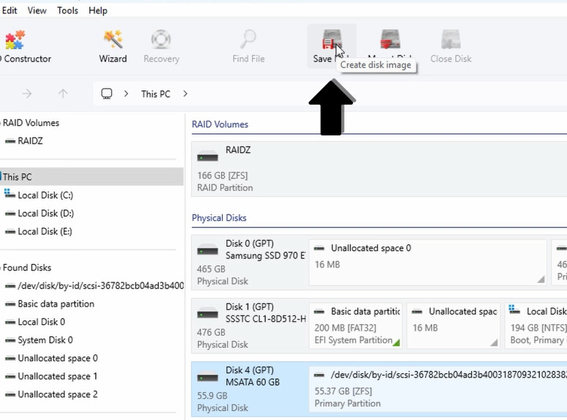Click the computer icon in address bar
Screen dimensions: 567x420
point(107,94)
